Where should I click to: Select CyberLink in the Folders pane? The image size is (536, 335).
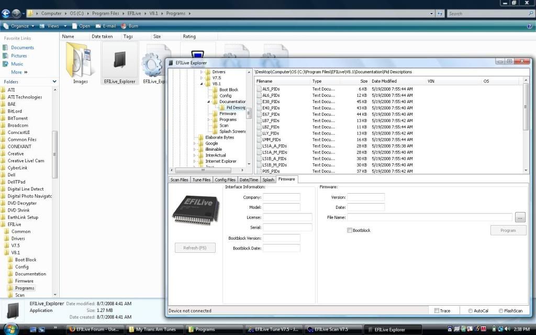[17, 168]
